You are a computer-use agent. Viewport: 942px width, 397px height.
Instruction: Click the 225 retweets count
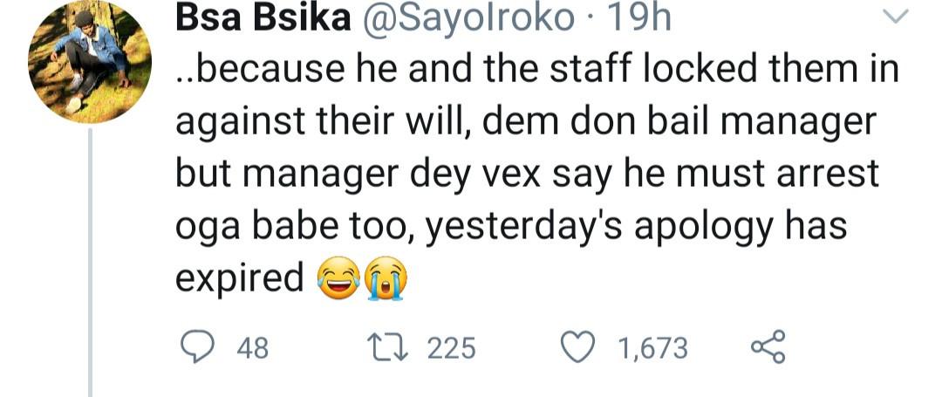451,349
